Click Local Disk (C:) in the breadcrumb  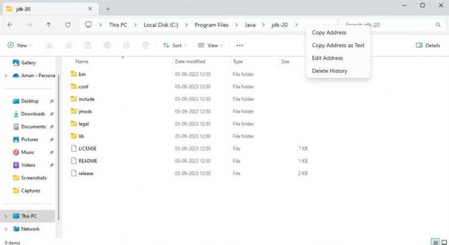pyautogui.click(x=161, y=25)
